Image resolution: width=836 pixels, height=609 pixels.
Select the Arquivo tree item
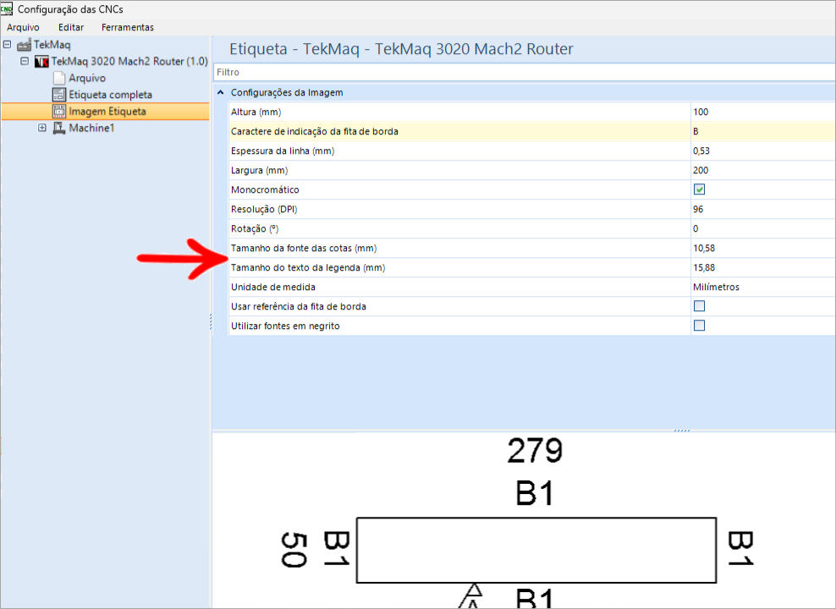(87, 78)
